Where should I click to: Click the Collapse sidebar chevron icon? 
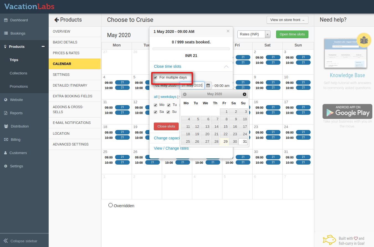(x=6, y=241)
